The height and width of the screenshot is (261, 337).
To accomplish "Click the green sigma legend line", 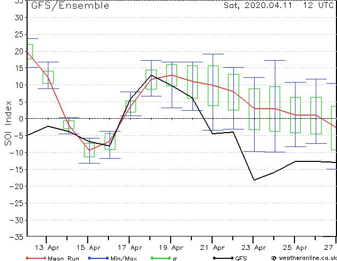I will point(161,258).
